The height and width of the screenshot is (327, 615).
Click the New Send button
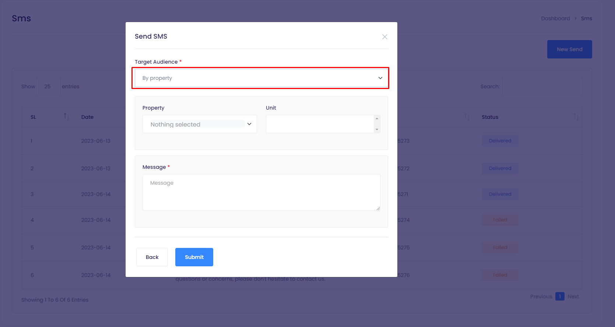[569, 49]
